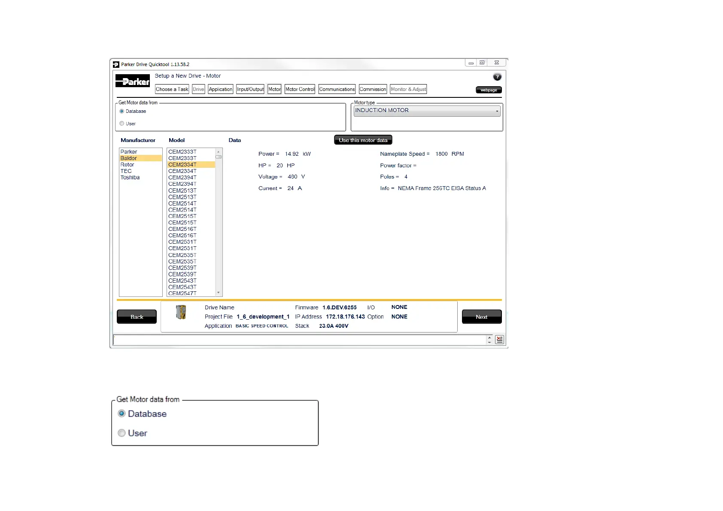Click model list scrollbar up arrow

(219, 151)
